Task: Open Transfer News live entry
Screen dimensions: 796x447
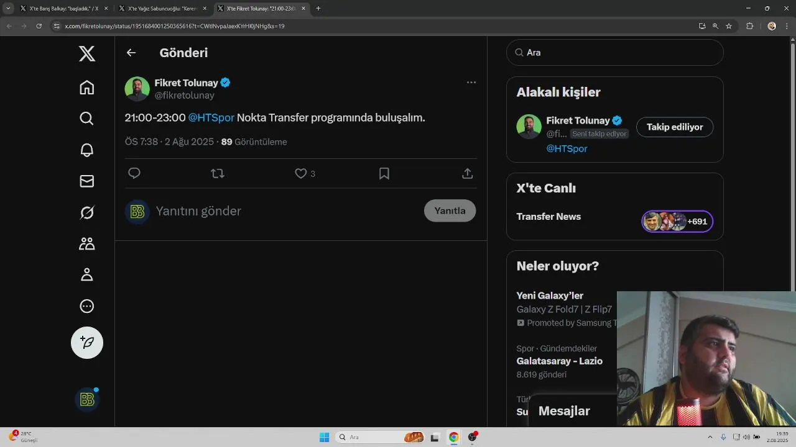Action: pos(548,217)
